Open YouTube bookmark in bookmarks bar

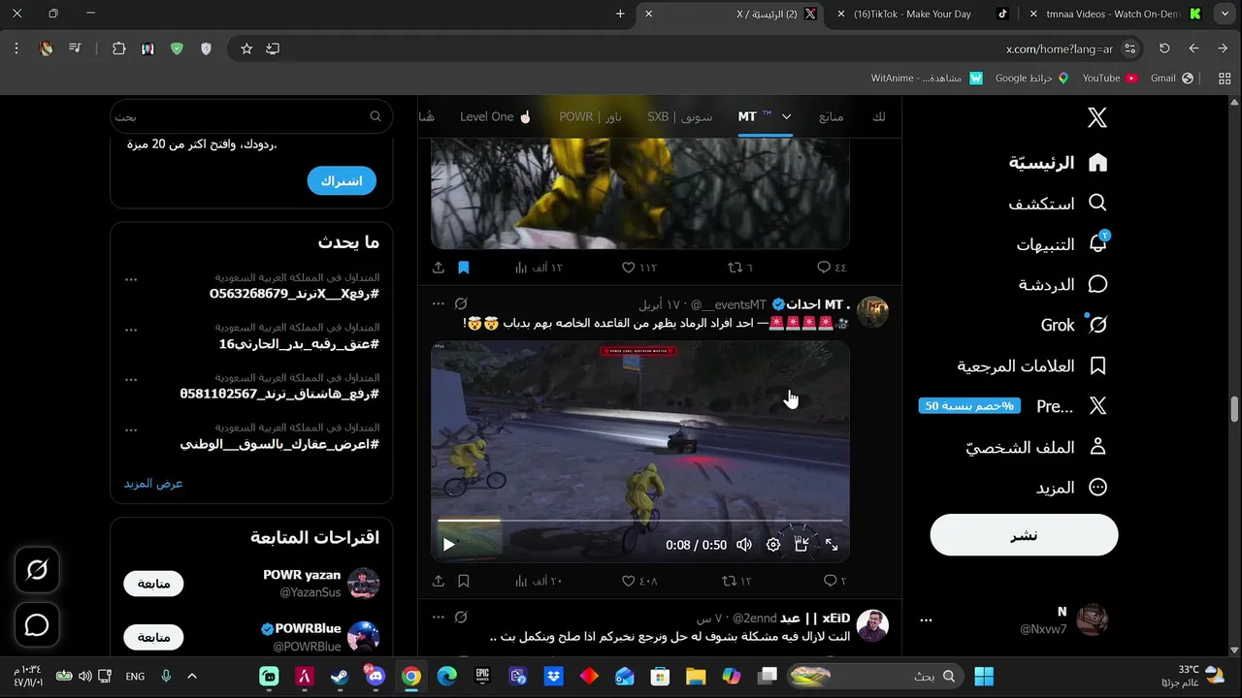[x=1111, y=78]
